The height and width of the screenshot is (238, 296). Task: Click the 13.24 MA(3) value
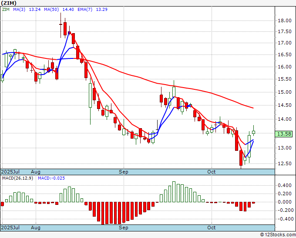(x=35, y=9)
